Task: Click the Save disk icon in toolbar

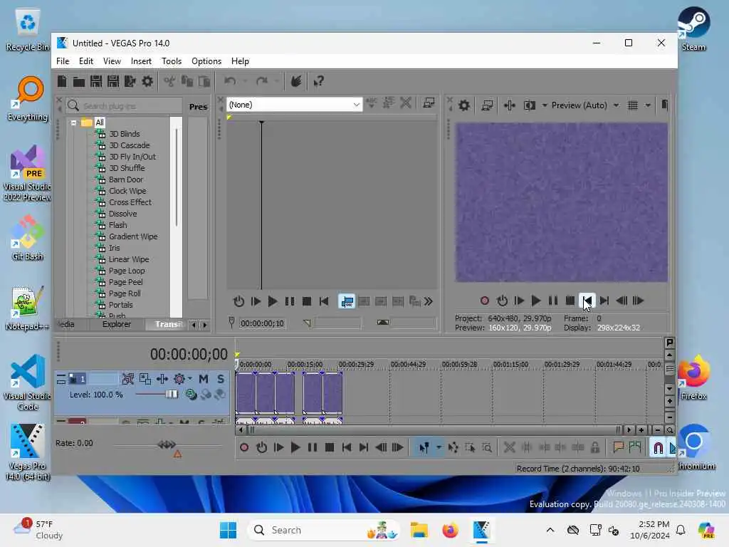Action: [96, 81]
